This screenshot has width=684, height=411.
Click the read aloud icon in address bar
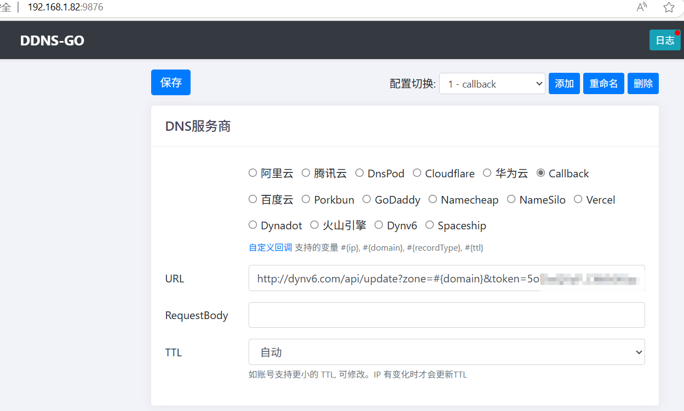642,7
